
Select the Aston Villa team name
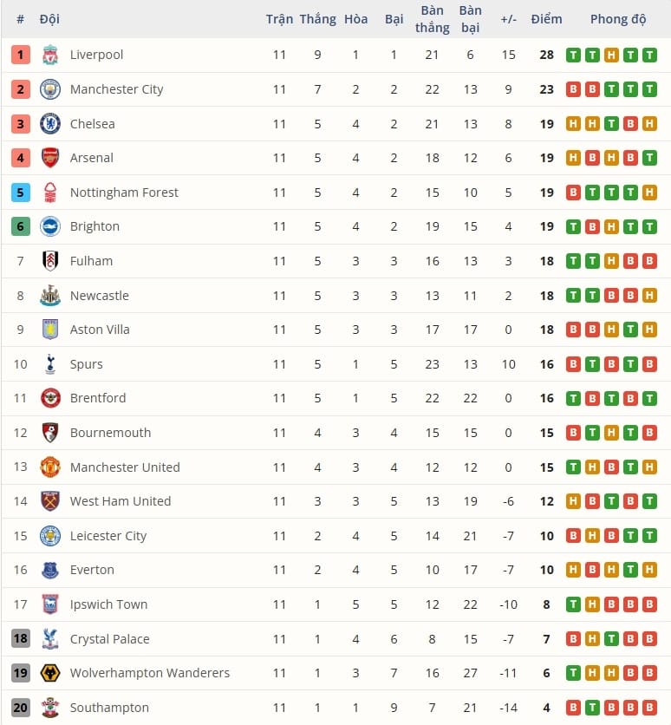(99, 330)
